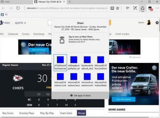Open the msn settings gear
Screen dimensions: 160x118
[157, 23]
